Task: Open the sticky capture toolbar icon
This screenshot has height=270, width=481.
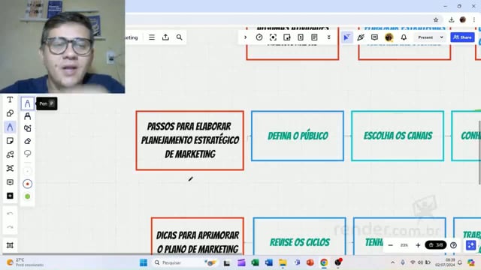Action: (x=287, y=37)
